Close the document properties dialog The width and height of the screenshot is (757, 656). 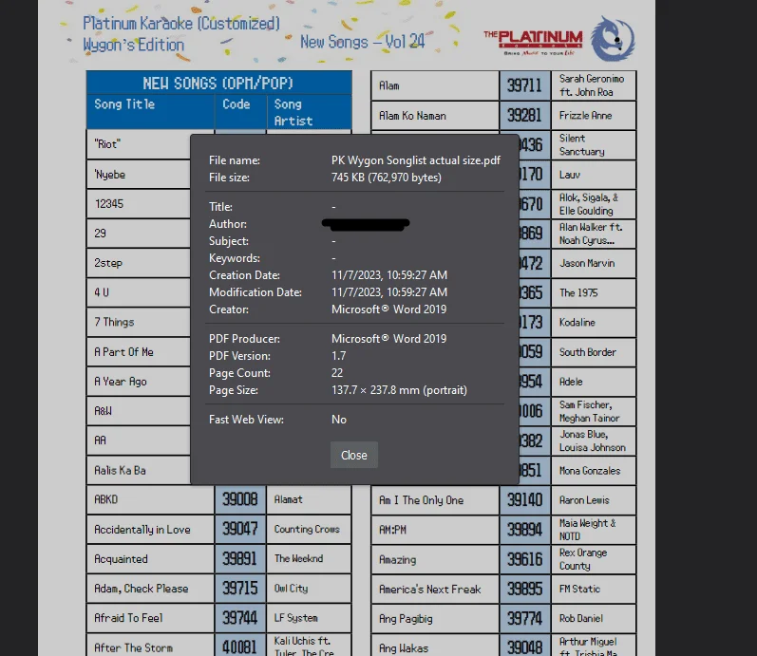pyautogui.click(x=354, y=455)
